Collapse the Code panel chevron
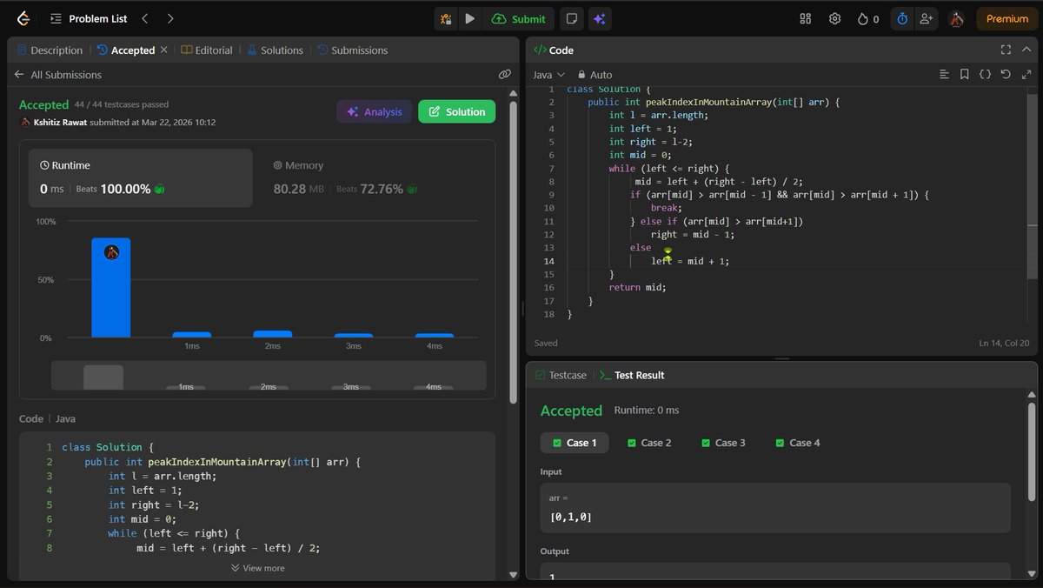 click(1026, 50)
